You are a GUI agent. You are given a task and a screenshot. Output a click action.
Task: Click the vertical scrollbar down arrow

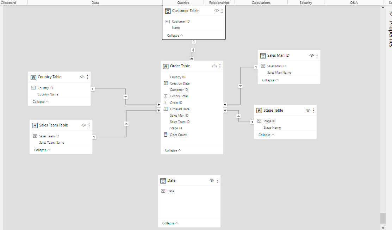383,228
